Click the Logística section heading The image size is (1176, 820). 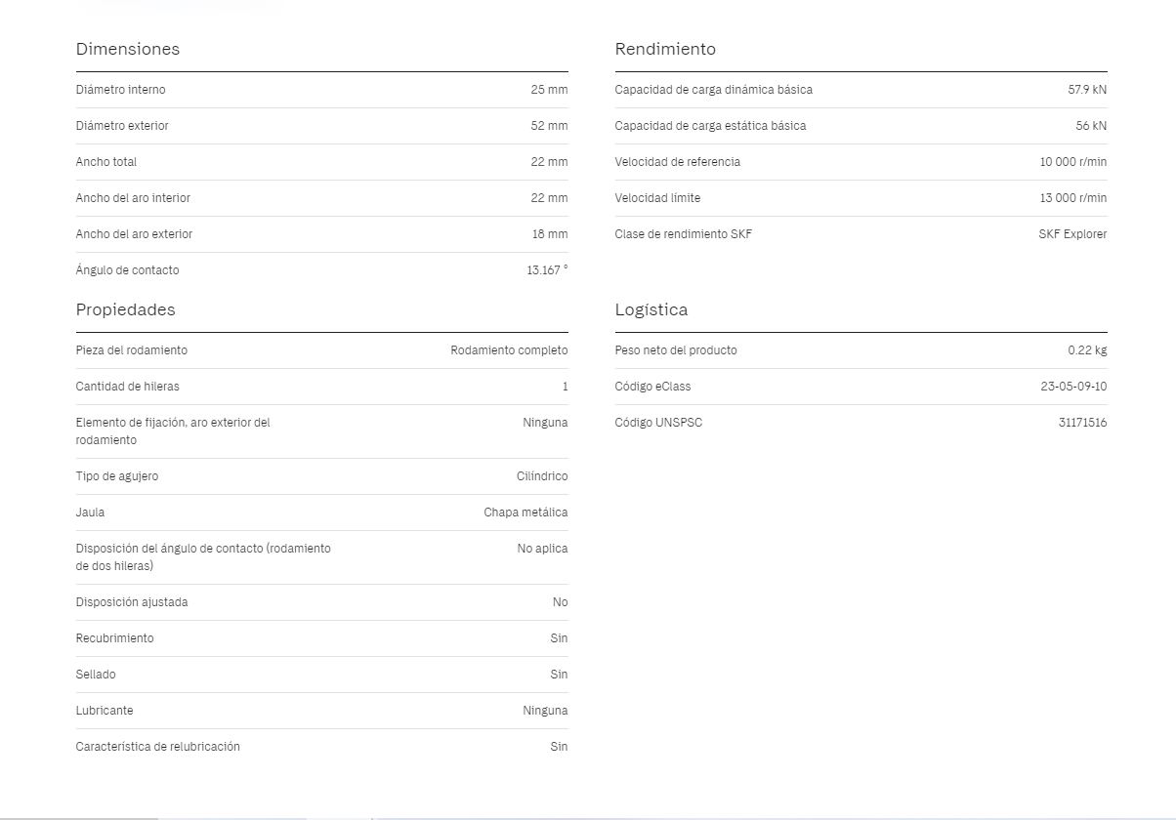(x=651, y=309)
